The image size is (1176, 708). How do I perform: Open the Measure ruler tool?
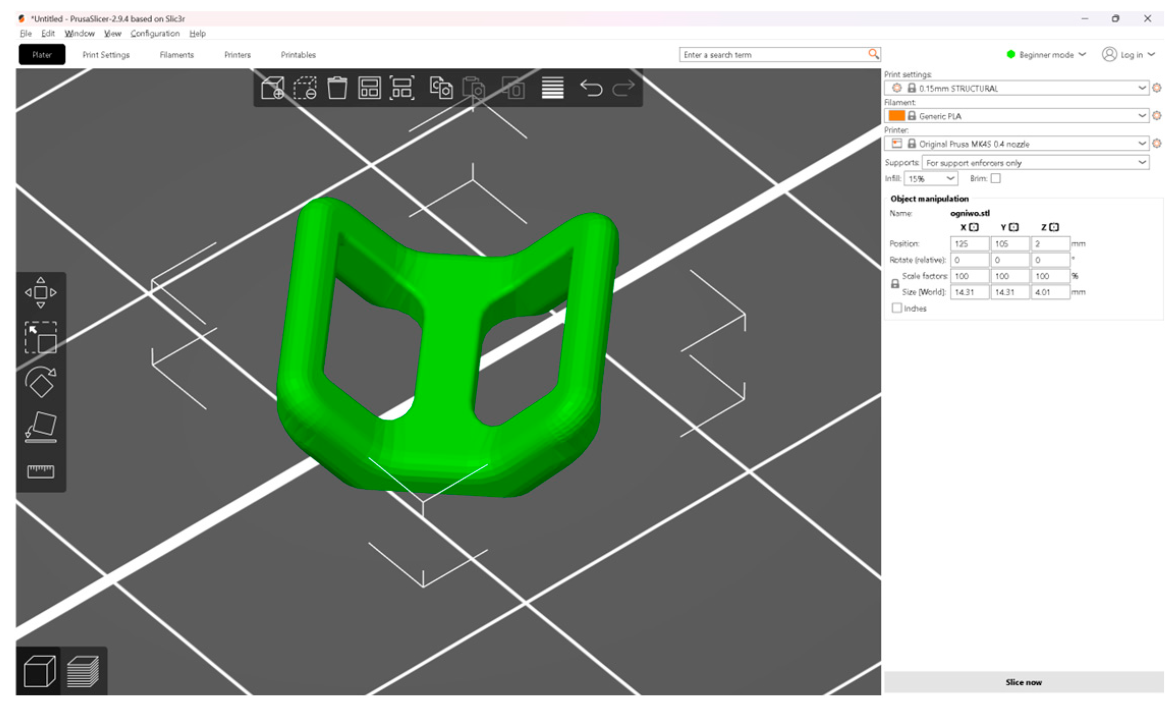point(41,471)
